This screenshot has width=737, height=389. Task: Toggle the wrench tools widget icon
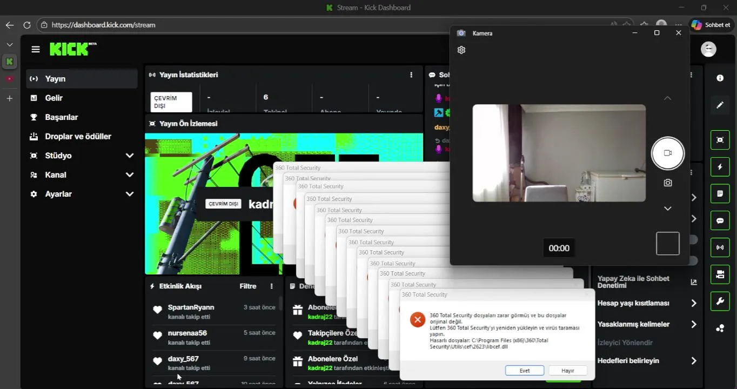click(x=720, y=301)
